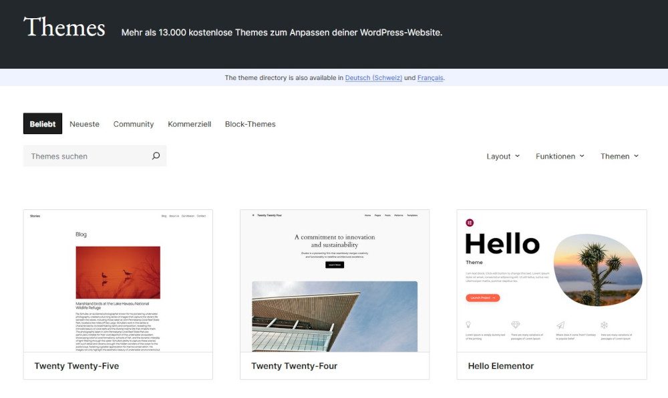Open the Français language link
The image size is (668, 398).
(430, 78)
